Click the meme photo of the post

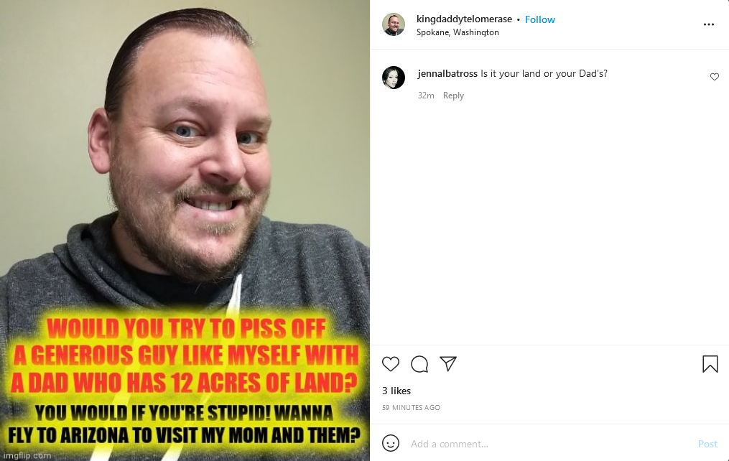click(185, 230)
